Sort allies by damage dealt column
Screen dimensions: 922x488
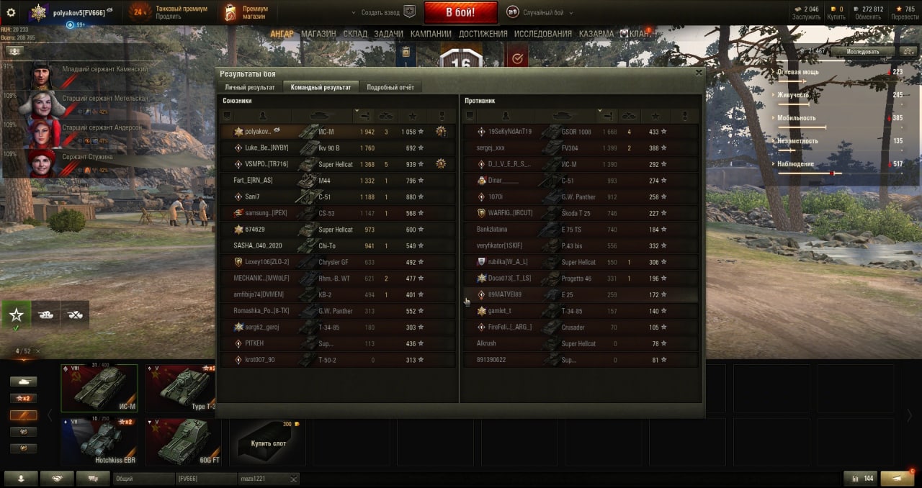pos(364,115)
